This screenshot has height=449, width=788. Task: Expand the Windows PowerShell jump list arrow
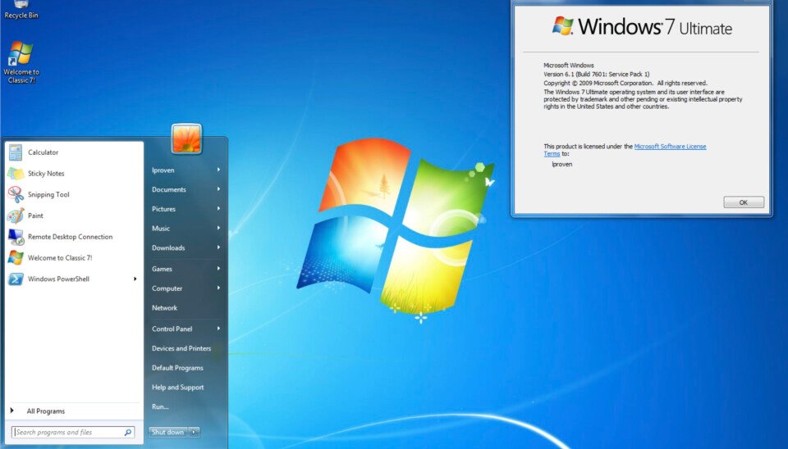tap(135, 279)
